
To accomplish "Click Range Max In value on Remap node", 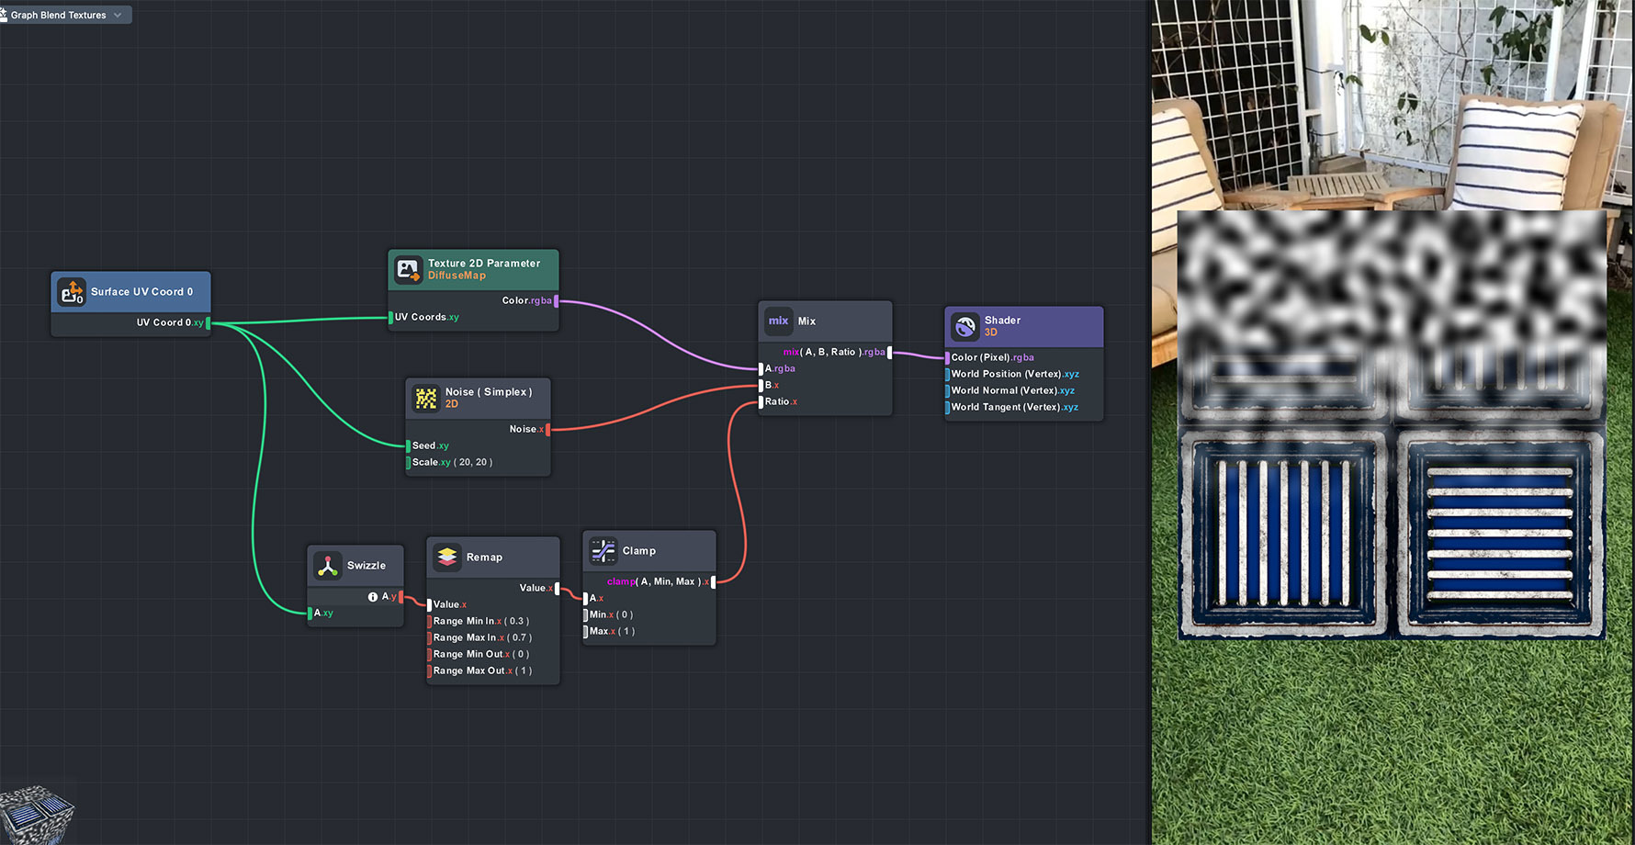I will tap(519, 638).
